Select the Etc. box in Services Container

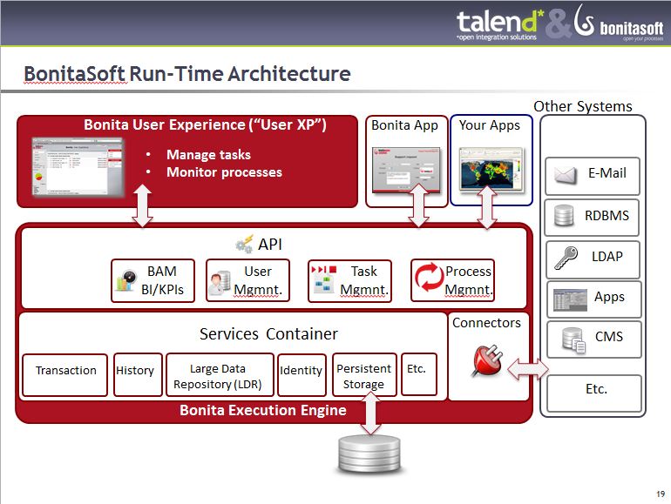pos(419,374)
